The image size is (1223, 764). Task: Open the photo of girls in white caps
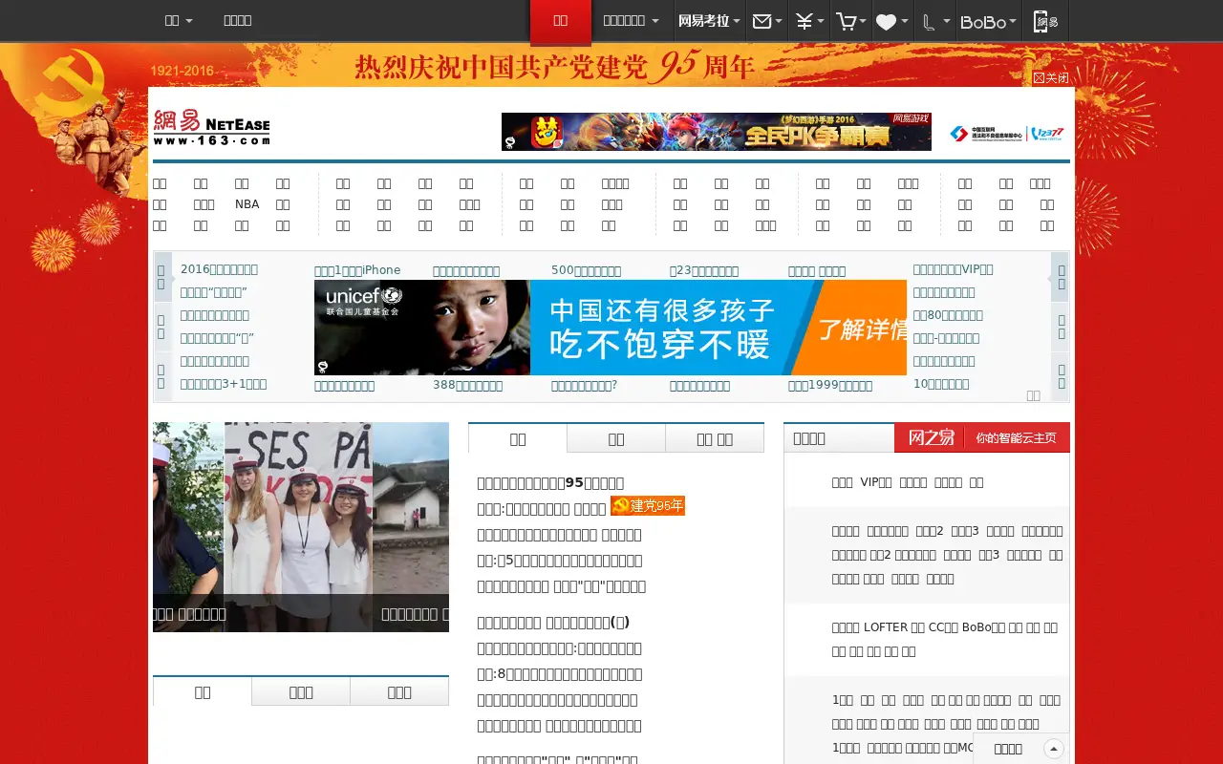coord(298,527)
